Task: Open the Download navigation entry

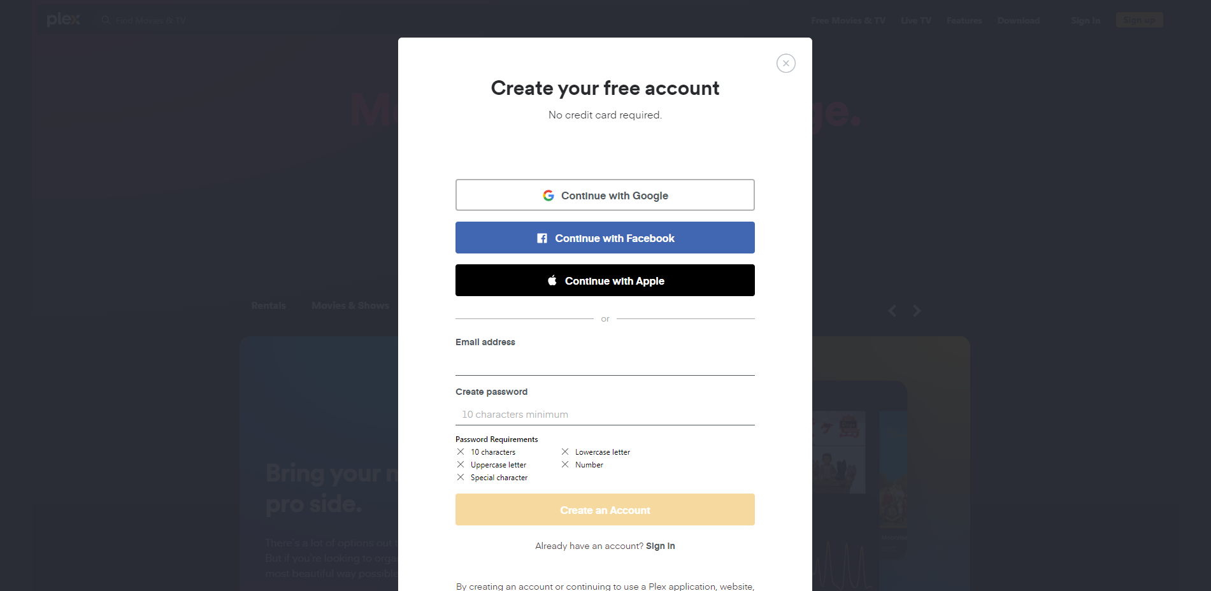Action: (1018, 20)
